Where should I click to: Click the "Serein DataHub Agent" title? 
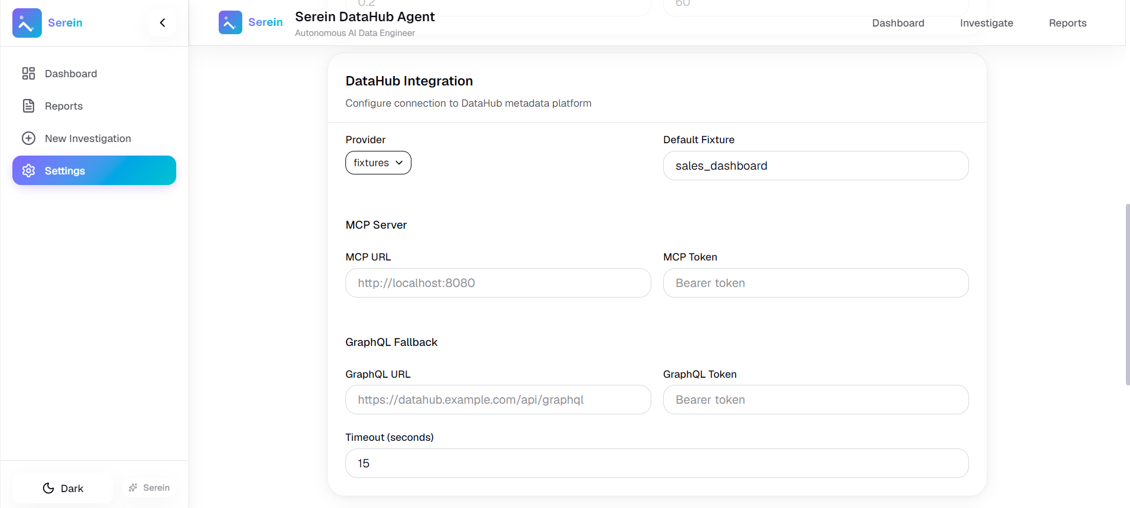tap(365, 17)
